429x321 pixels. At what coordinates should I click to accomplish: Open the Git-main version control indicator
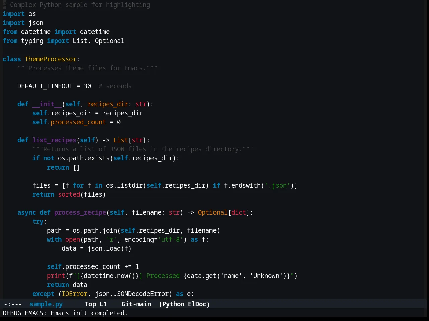pos(136,304)
